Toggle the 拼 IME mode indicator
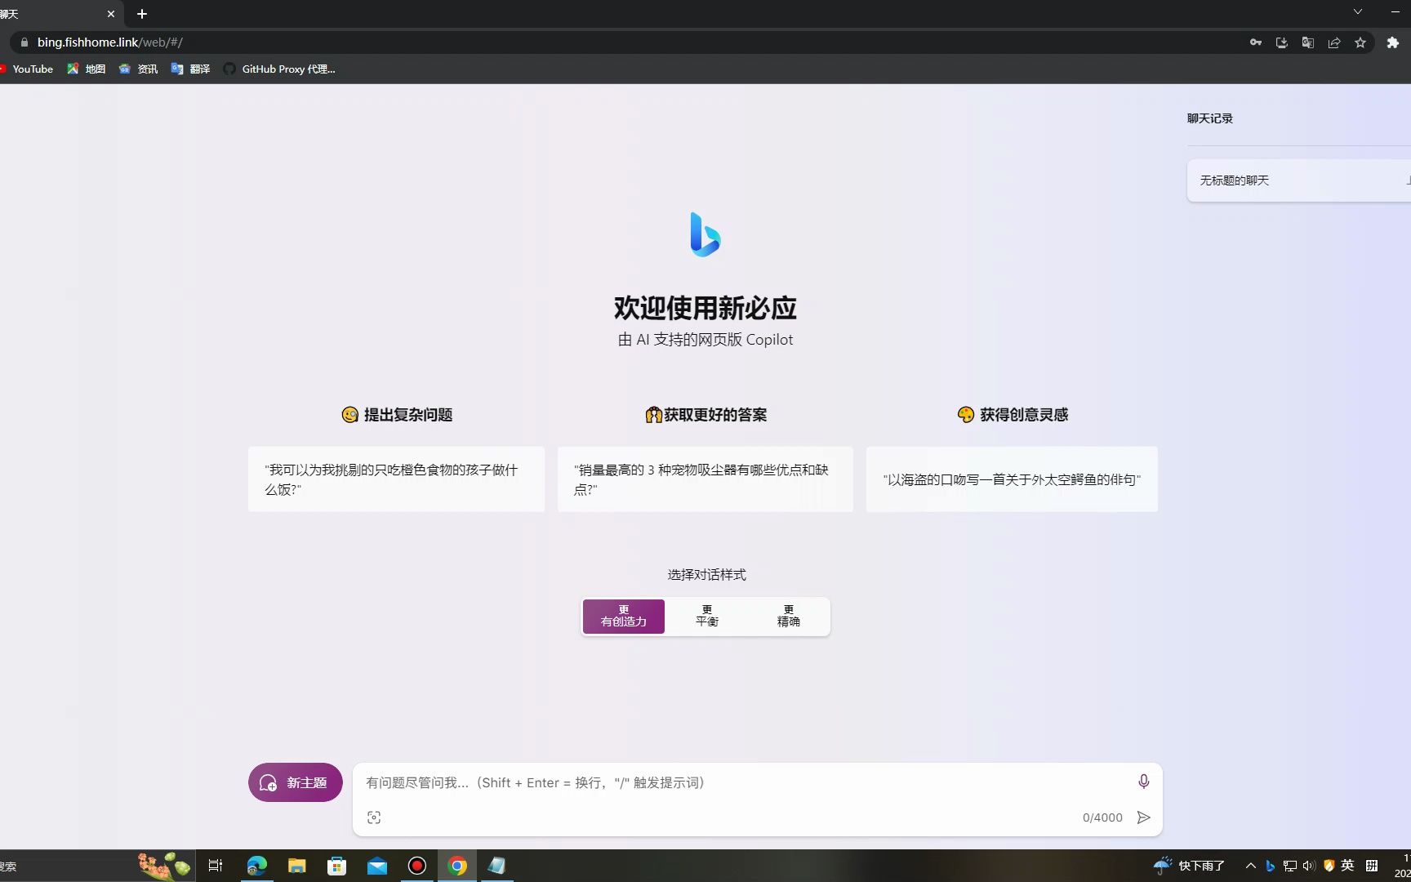Image resolution: width=1411 pixels, height=882 pixels. point(1372,866)
